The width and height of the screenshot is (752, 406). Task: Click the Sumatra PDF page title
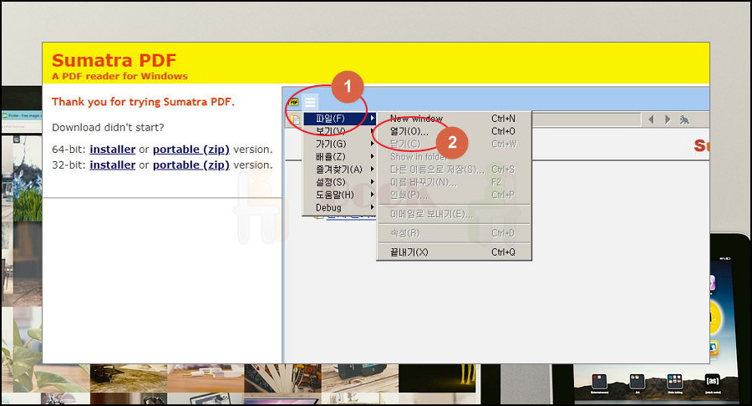tap(114, 60)
